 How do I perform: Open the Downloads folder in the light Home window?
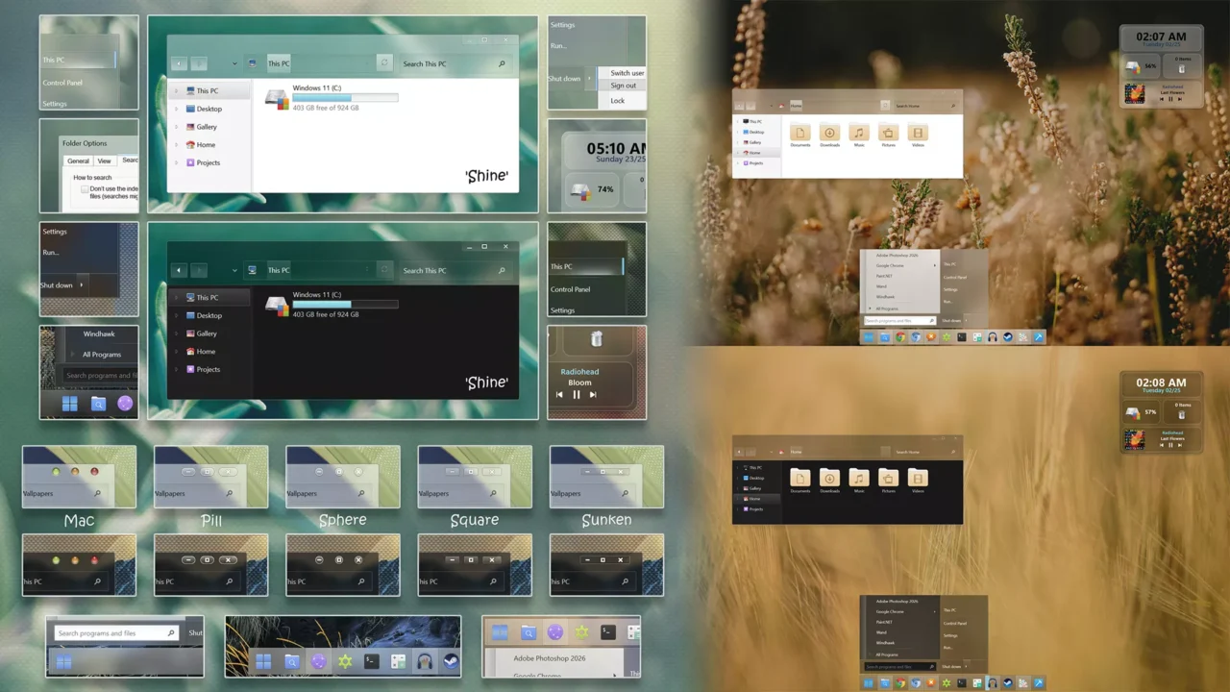(x=829, y=136)
